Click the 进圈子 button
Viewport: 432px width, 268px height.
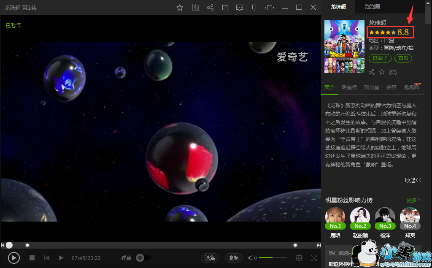[380, 58]
